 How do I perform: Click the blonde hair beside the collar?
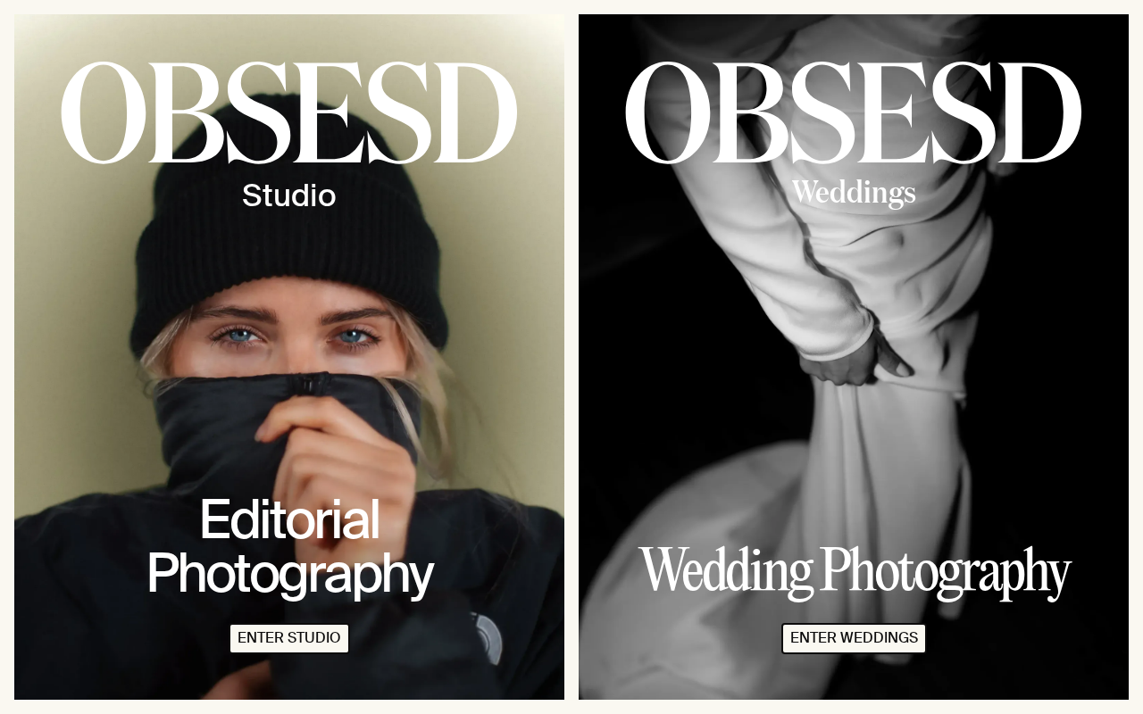(429, 411)
